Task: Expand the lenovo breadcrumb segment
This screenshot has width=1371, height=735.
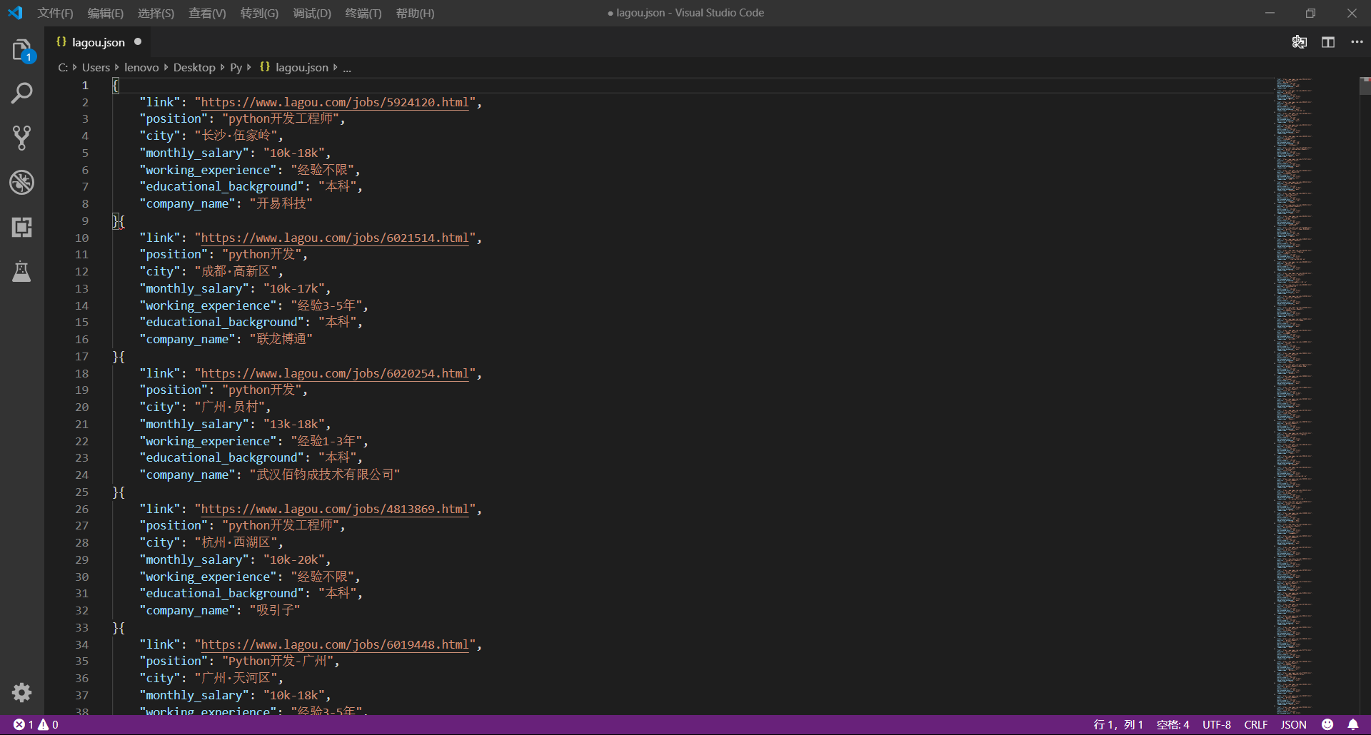Action: click(x=141, y=67)
